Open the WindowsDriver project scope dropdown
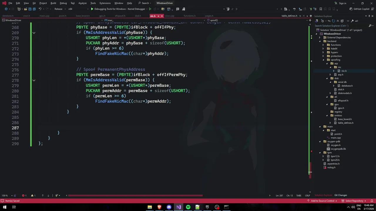This screenshot has width=376, height=211. click(53, 20)
